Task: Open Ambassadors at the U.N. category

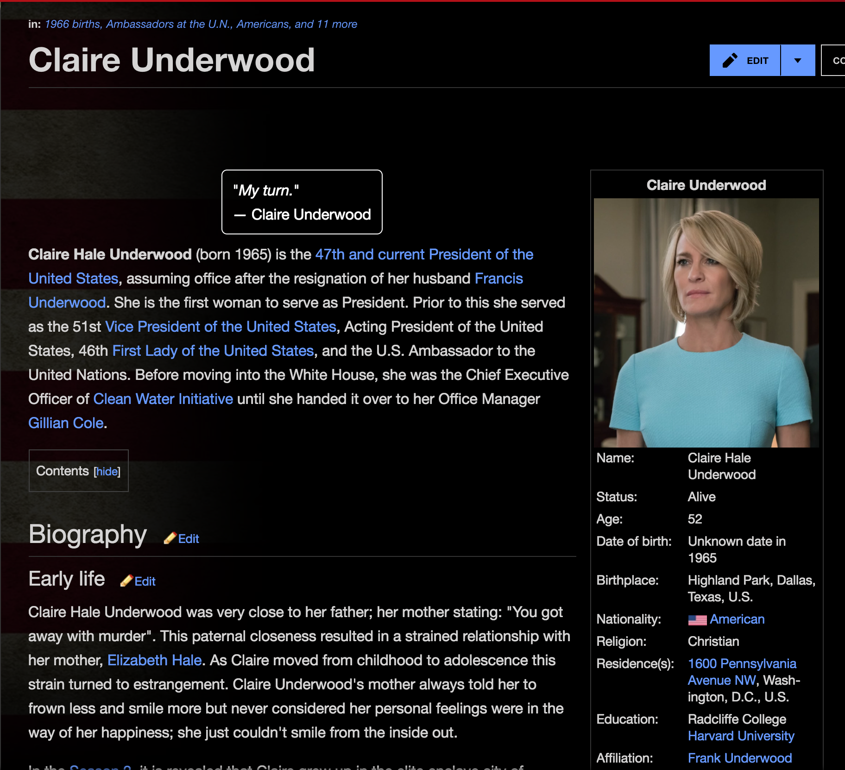Action: [x=169, y=24]
